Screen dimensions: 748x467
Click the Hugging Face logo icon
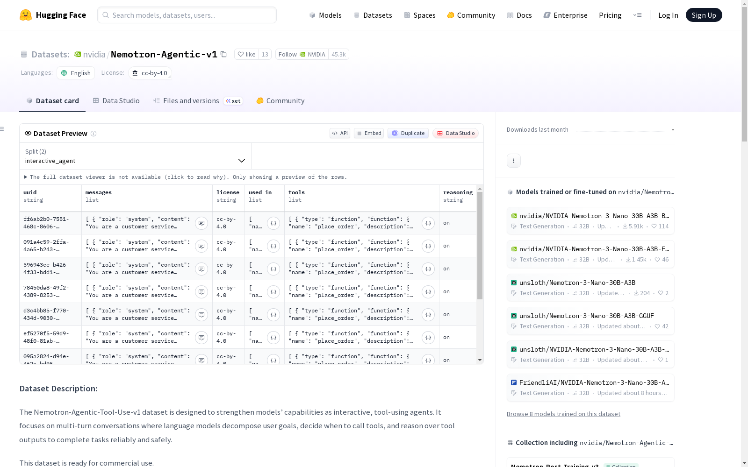[26, 15]
